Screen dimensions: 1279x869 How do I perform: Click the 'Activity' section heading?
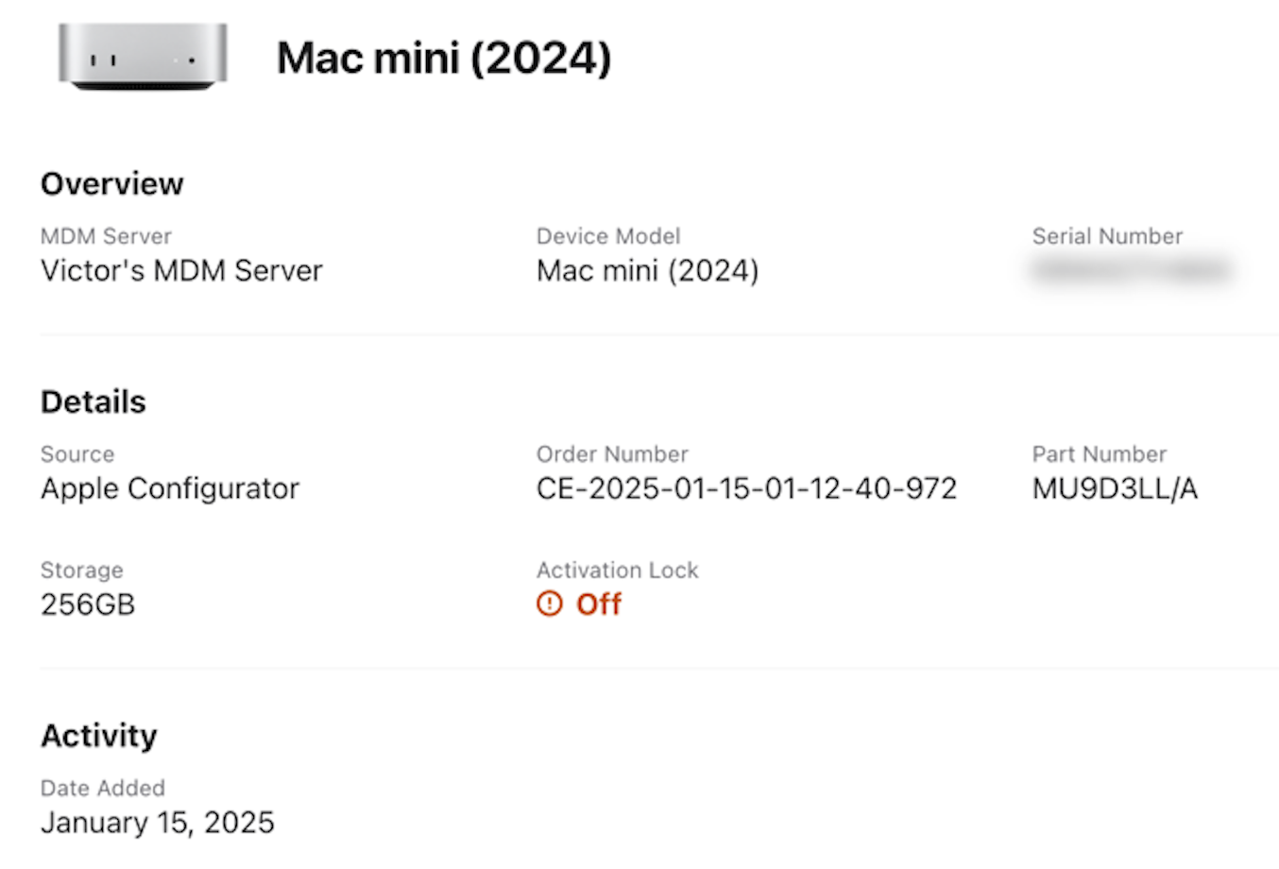point(98,736)
